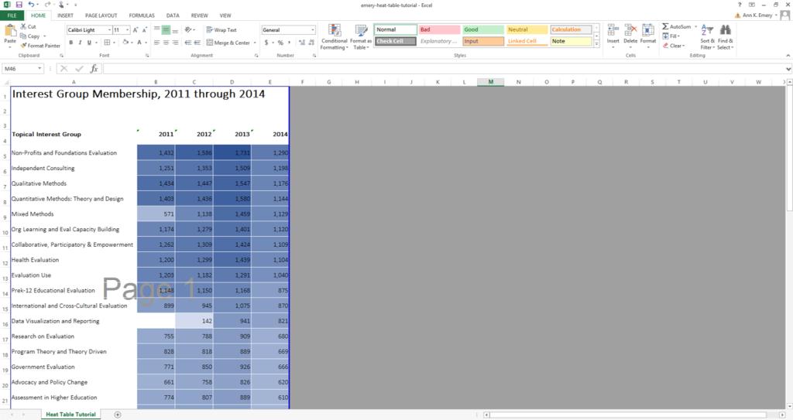Increase font size with the larger A icon
Image resolution: width=793 pixels, height=420 pixels.
[x=136, y=30]
